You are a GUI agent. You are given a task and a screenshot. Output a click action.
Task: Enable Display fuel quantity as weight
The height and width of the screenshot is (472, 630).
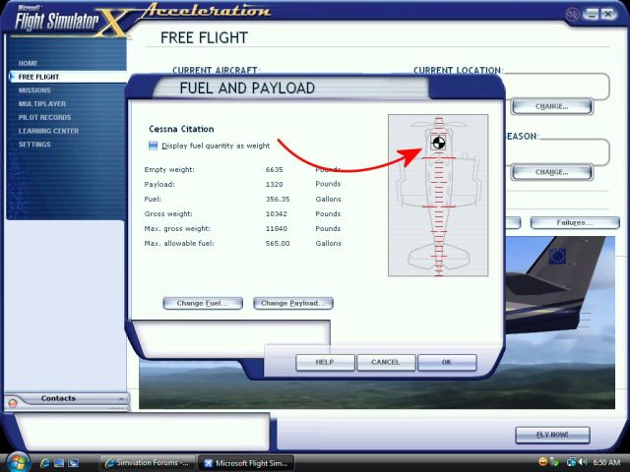pos(153,146)
